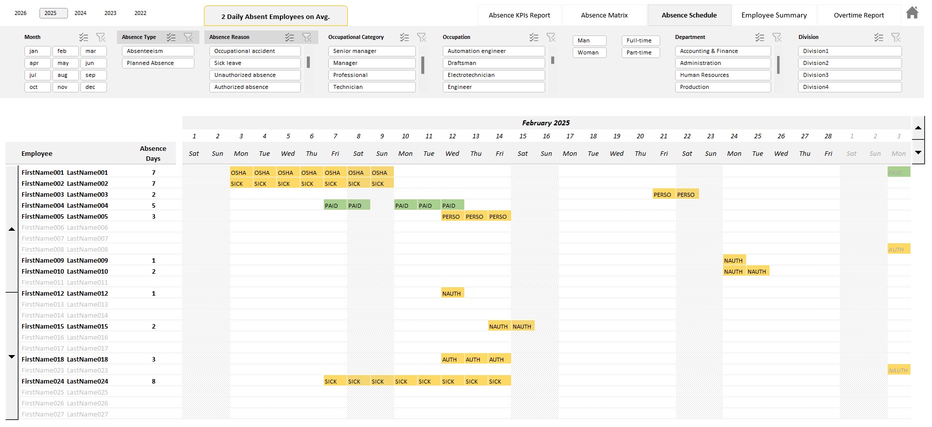
Task: Clear the Division slicer filter
Action: [896, 37]
